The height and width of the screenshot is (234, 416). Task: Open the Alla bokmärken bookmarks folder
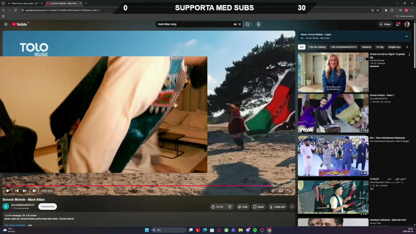(x=405, y=16)
